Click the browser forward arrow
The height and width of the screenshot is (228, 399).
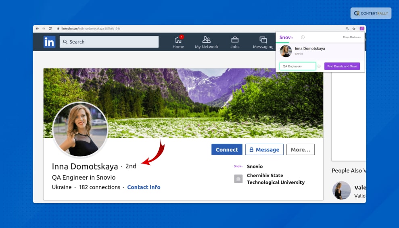[44, 29]
